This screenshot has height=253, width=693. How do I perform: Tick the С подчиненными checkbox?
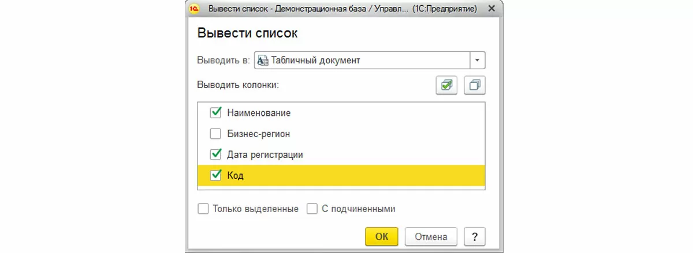(312, 209)
